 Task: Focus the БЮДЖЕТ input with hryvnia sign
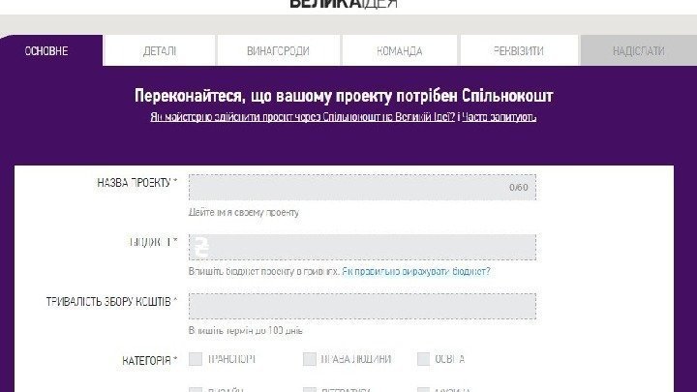(362, 247)
